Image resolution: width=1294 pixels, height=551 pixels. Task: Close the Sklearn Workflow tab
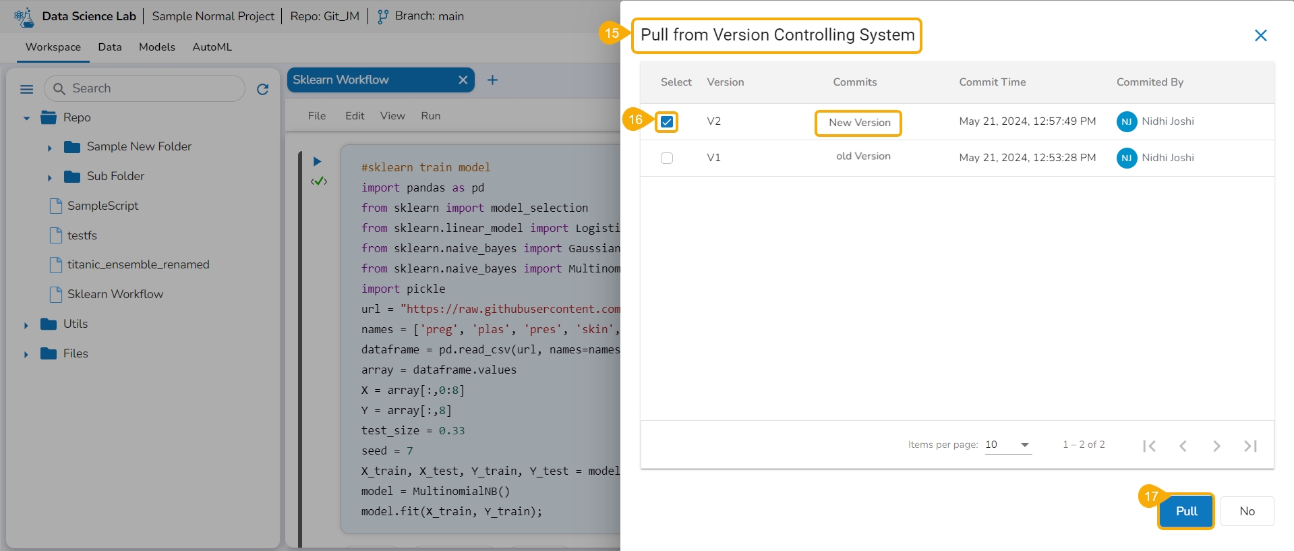tap(463, 80)
